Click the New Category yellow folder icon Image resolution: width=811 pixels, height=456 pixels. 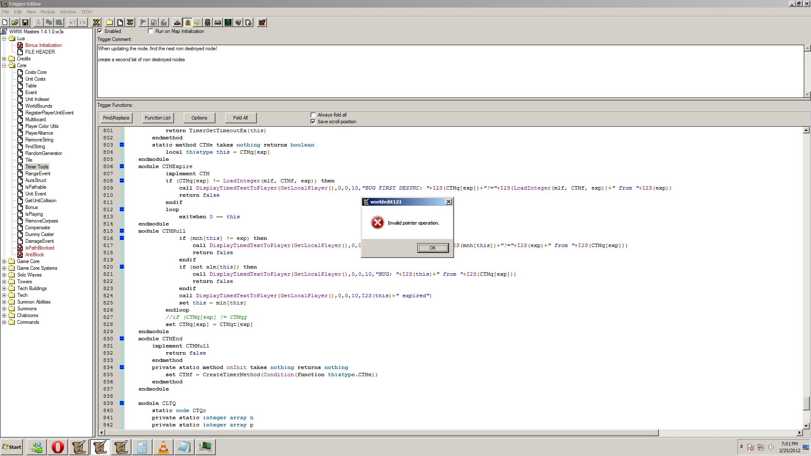(x=110, y=22)
